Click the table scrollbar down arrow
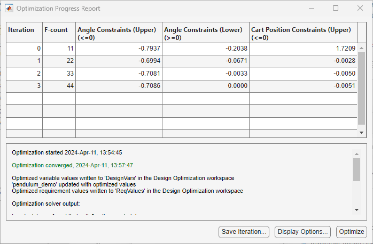The width and height of the screenshot is (373, 244). [361, 133]
